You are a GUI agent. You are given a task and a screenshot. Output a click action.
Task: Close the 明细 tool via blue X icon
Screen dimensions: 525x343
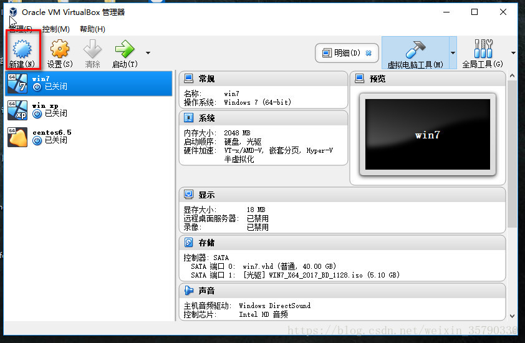[x=368, y=53]
